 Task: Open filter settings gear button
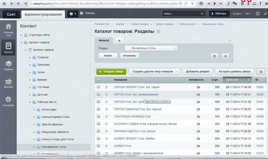(x=214, y=56)
